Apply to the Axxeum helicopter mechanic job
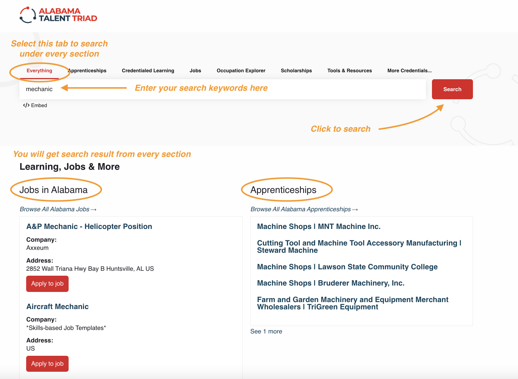 47,284
